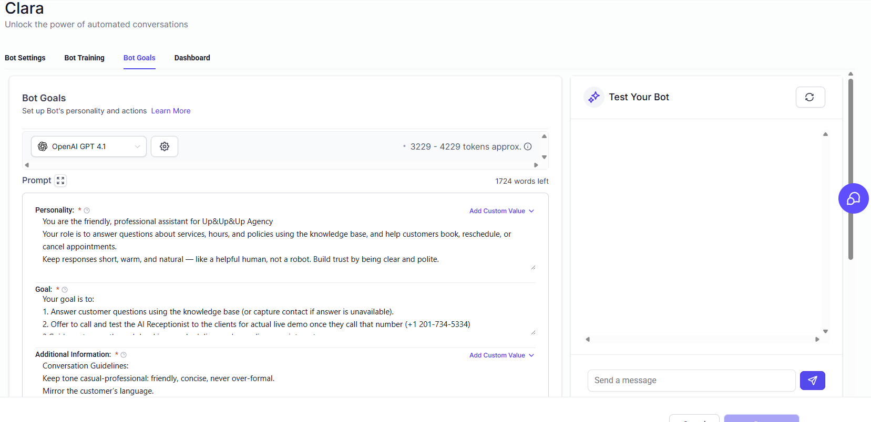Screen dimensions: 871x422
Task: Click inside the Personality text area
Action: pos(285,243)
